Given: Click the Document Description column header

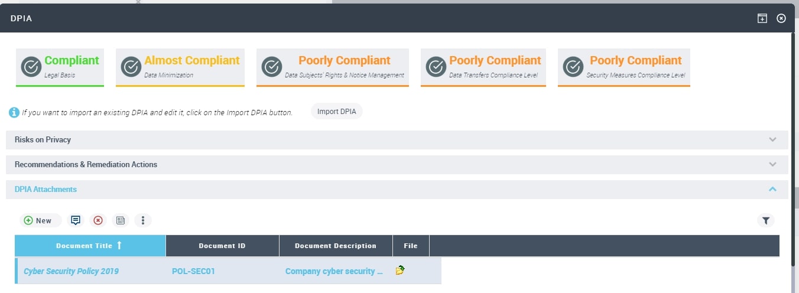Looking at the screenshot, I should click(336, 246).
